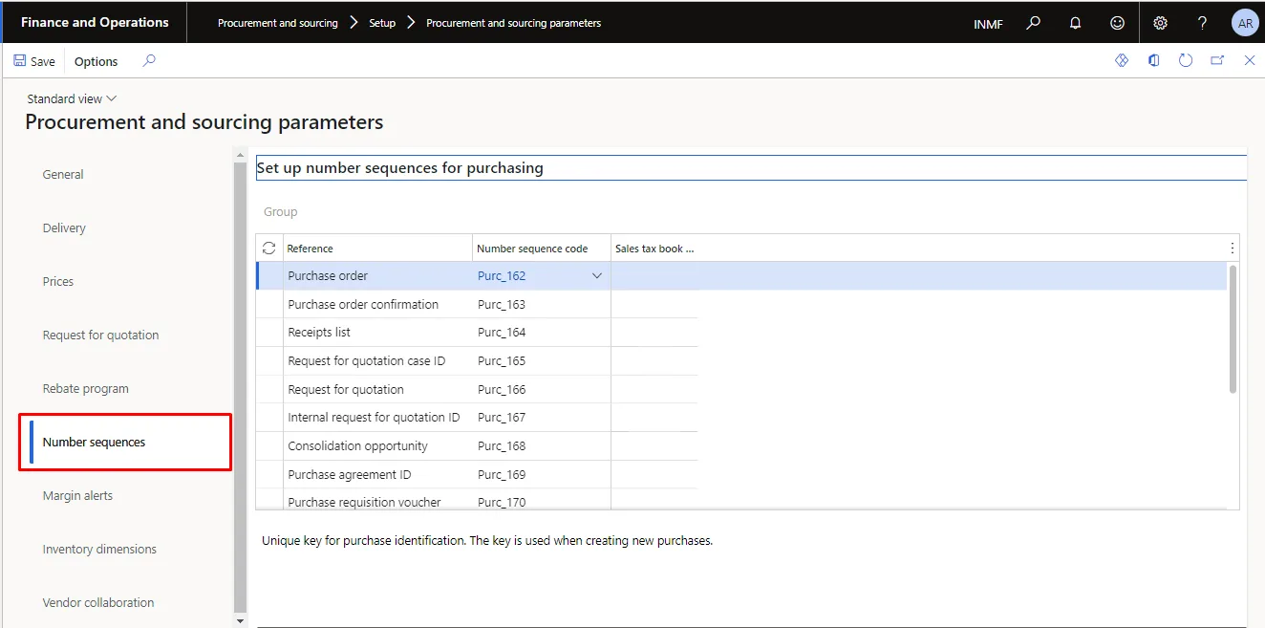Click the Sales tax book column header
The width and height of the screenshot is (1265, 628).
[x=654, y=248]
